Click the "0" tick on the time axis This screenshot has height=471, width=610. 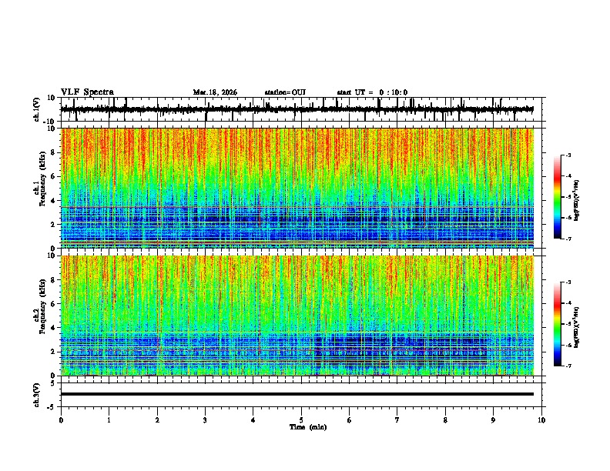pyautogui.click(x=61, y=420)
